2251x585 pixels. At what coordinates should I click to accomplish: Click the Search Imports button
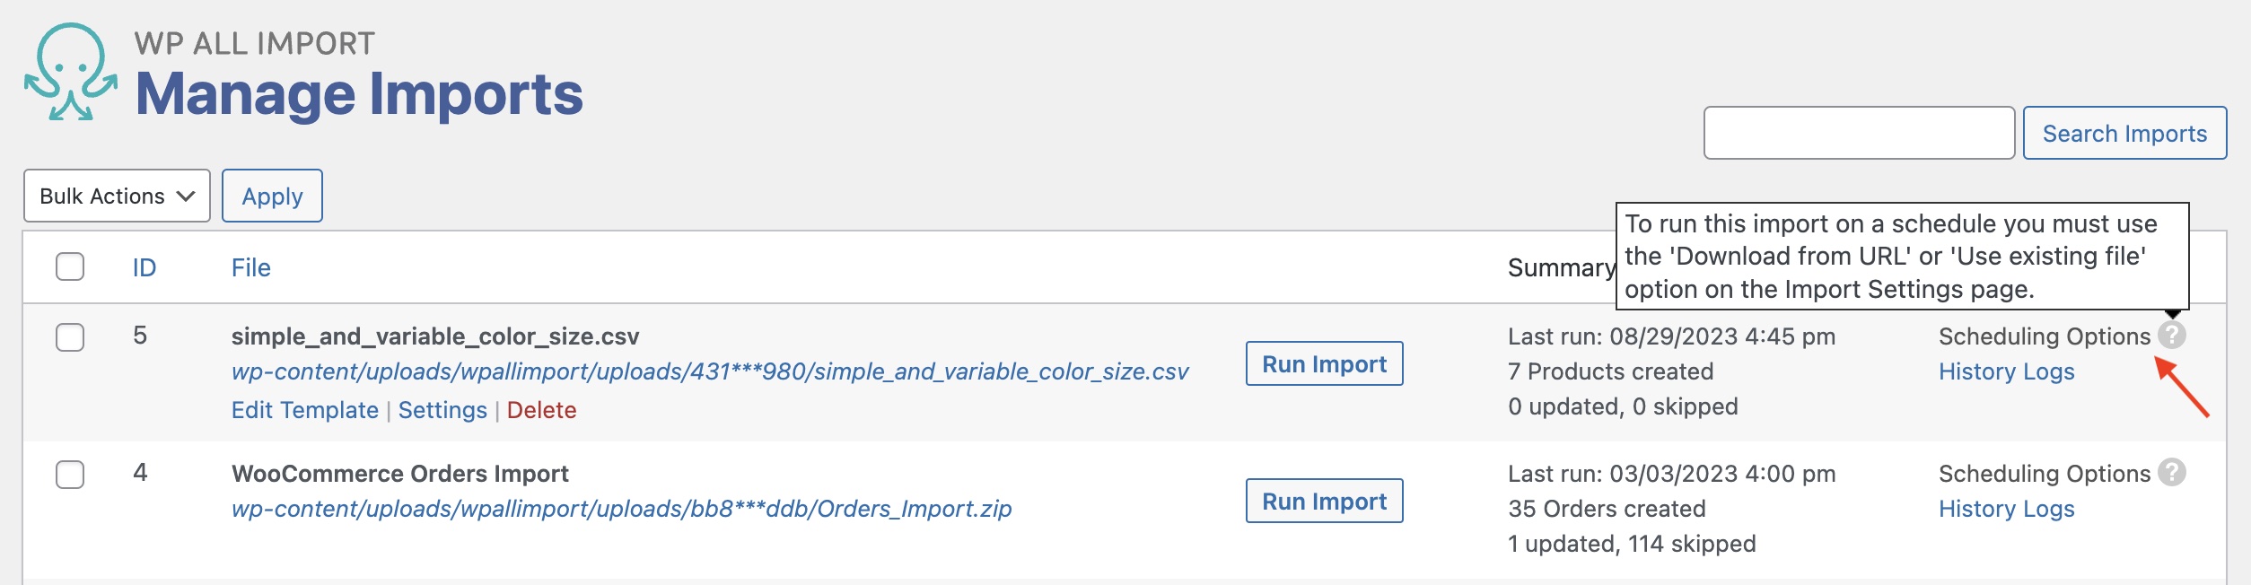pos(2124,133)
